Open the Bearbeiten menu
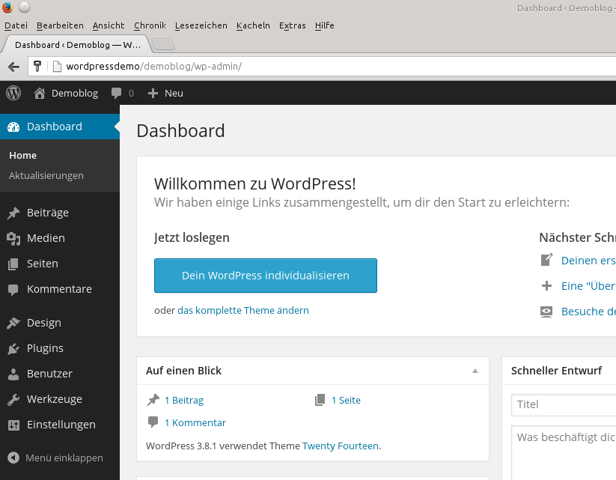The width and height of the screenshot is (616, 480). click(x=60, y=25)
